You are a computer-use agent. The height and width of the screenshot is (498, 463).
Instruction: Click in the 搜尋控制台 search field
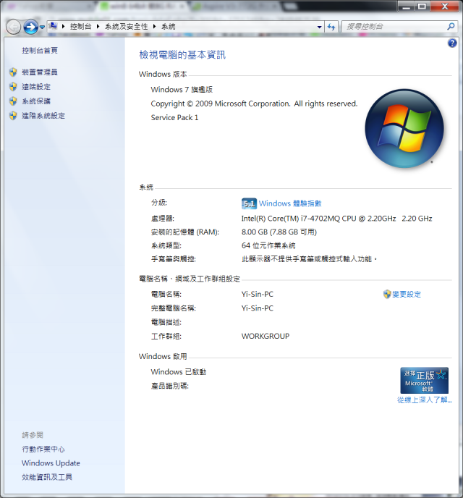394,26
